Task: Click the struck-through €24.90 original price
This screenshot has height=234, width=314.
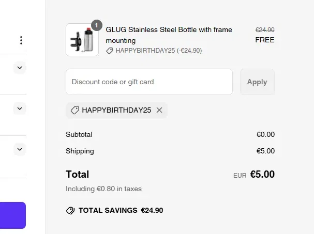Action: pyautogui.click(x=265, y=30)
